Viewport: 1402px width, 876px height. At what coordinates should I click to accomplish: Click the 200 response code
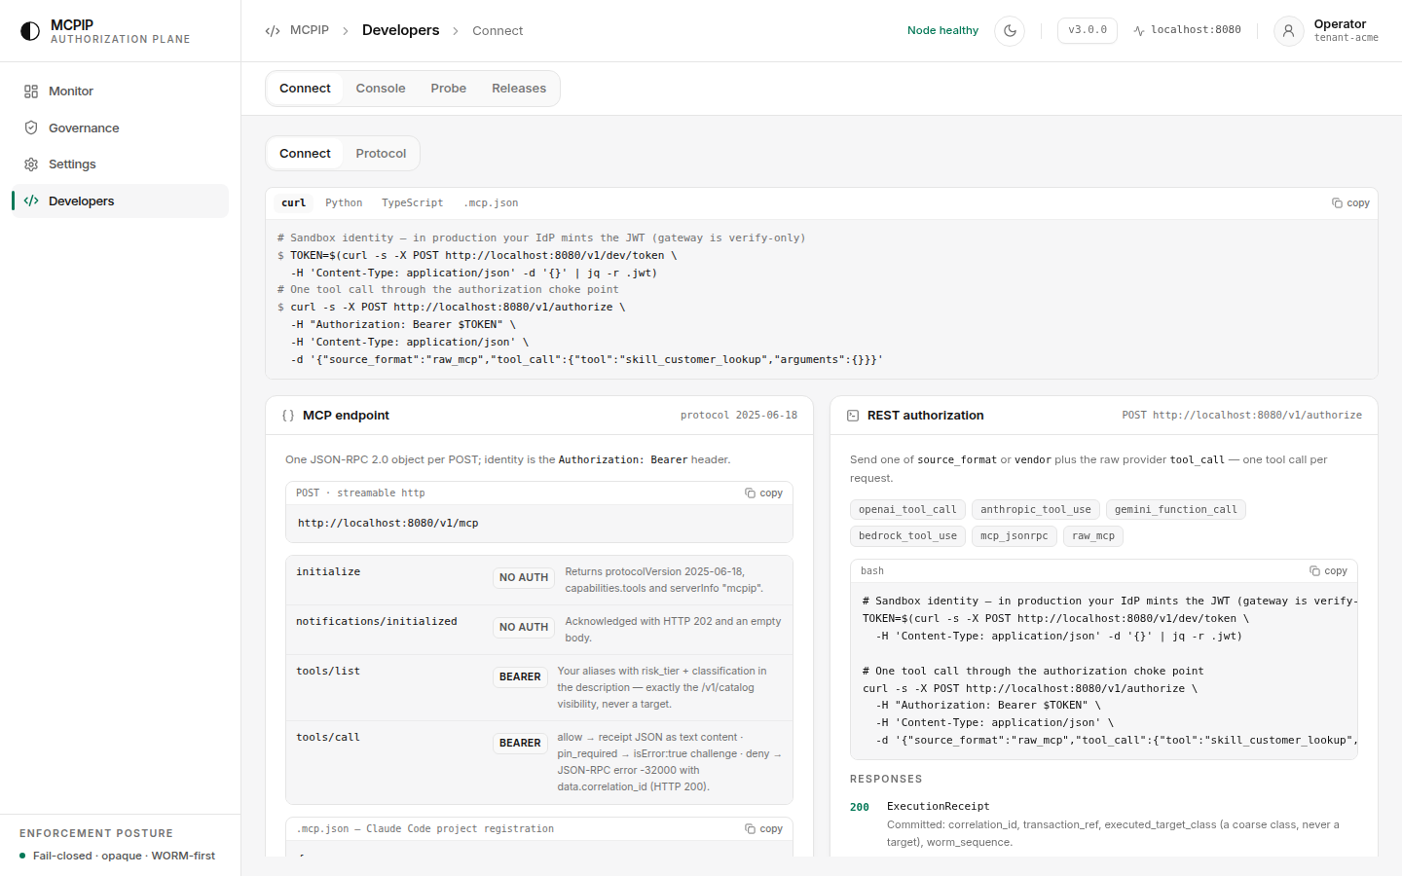[860, 808]
